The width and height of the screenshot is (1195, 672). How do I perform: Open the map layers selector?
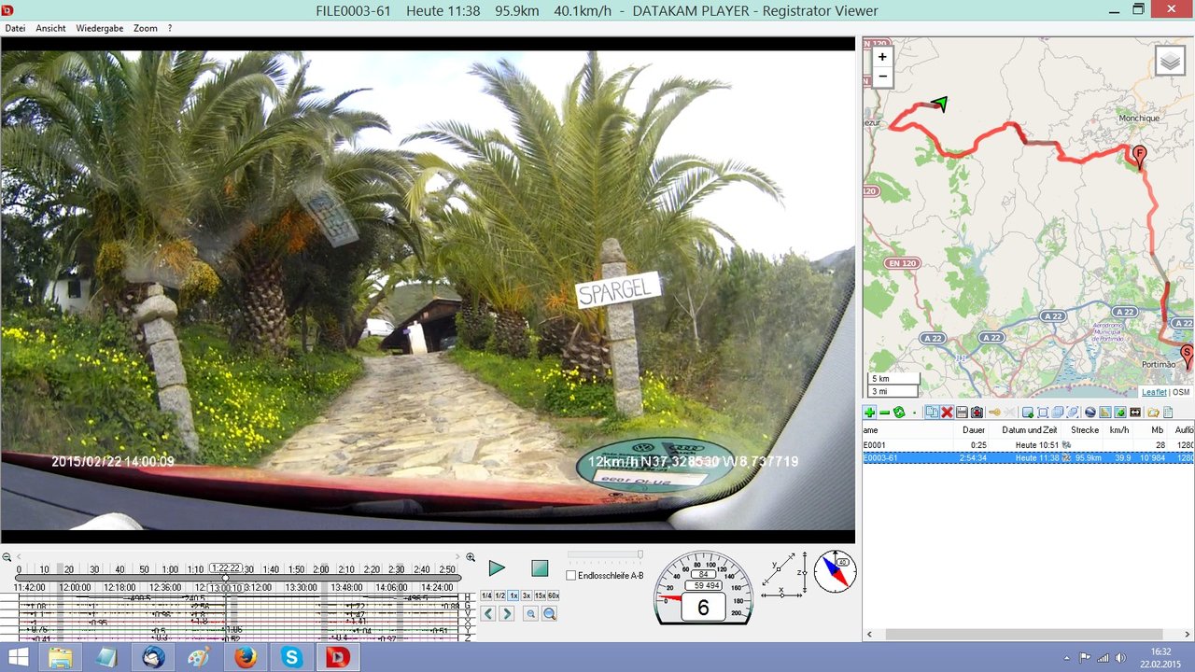pyautogui.click(x=1170, y=61)
